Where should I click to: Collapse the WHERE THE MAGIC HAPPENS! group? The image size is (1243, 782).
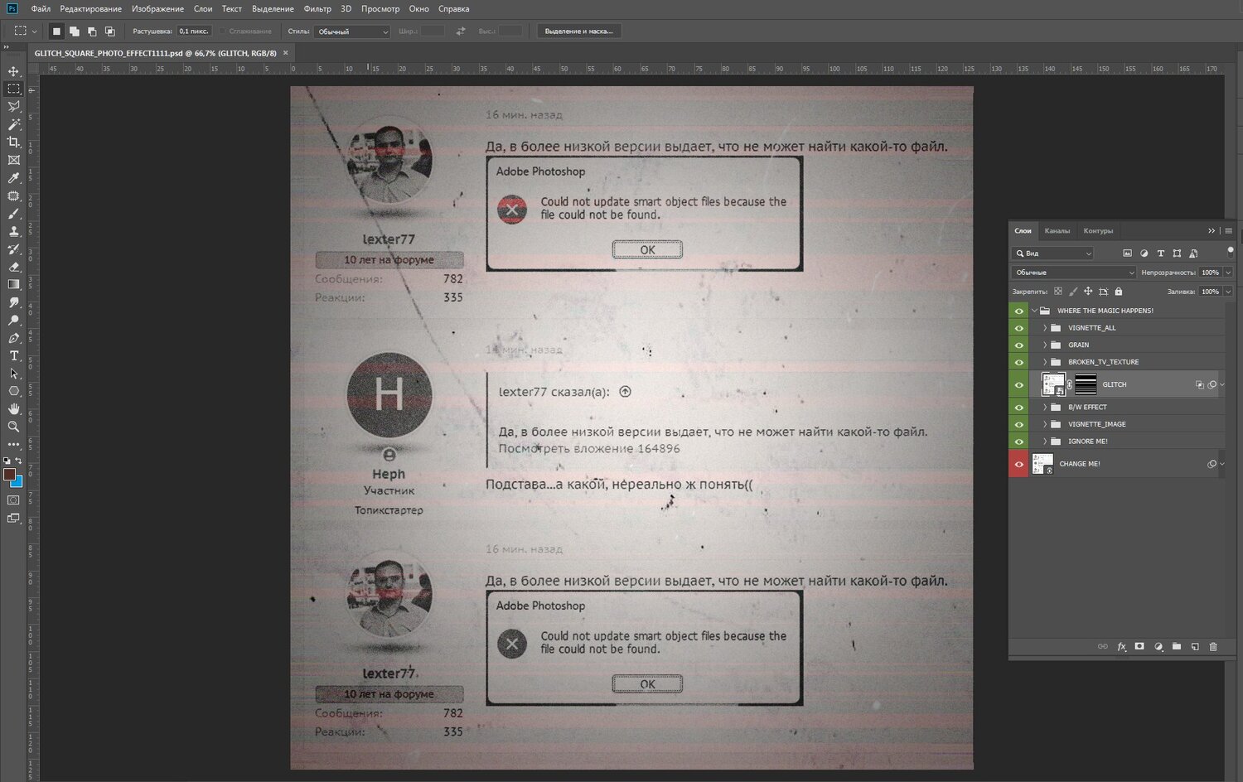click(1034, 311)
